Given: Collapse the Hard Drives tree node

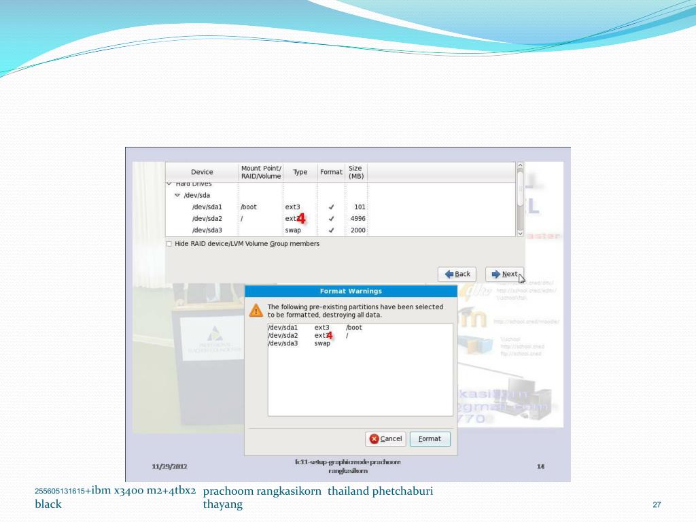Looking at the screenshot, I should pyautogui.click(x=169, y=184).
